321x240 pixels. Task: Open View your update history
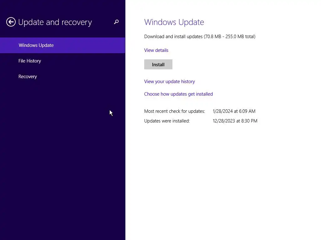coord(170,82)
